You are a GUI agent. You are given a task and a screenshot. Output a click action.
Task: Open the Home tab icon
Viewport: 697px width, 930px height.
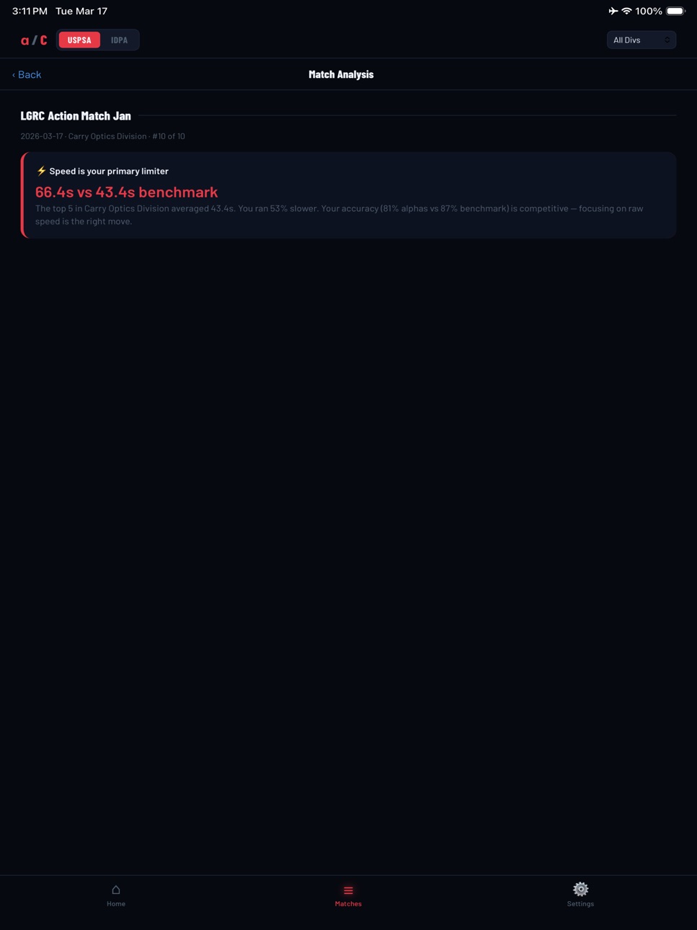pos(116,890)
